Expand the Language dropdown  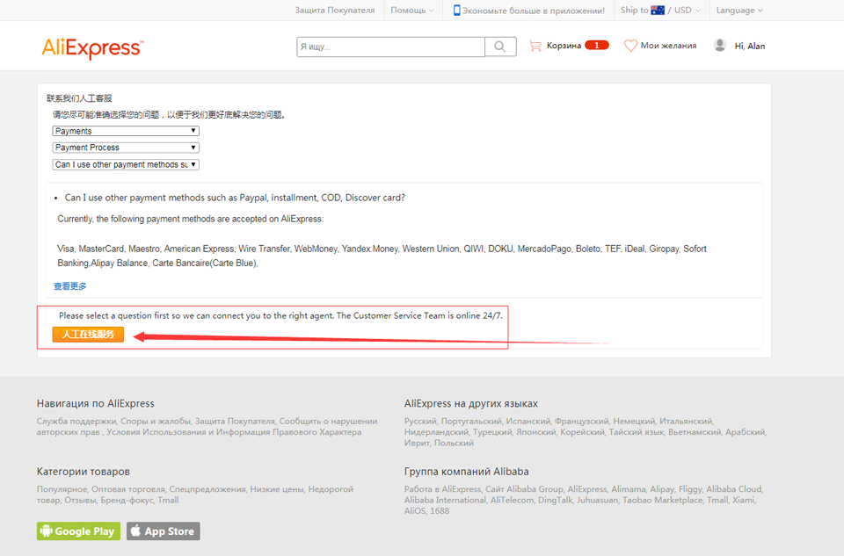pyautogui.click(x=739, y=11)
